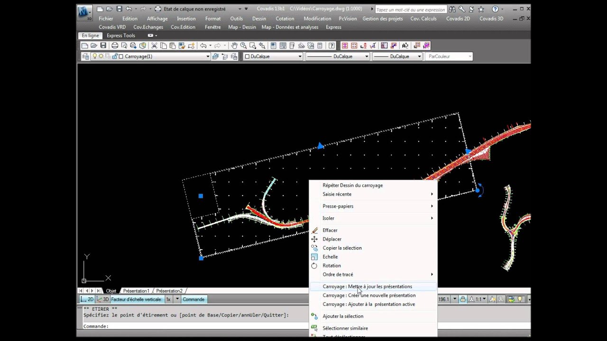The height and width of the screenshot is (341, 607).
Task: Toggle the layer freeze sun icon
Action: (101, 56)
